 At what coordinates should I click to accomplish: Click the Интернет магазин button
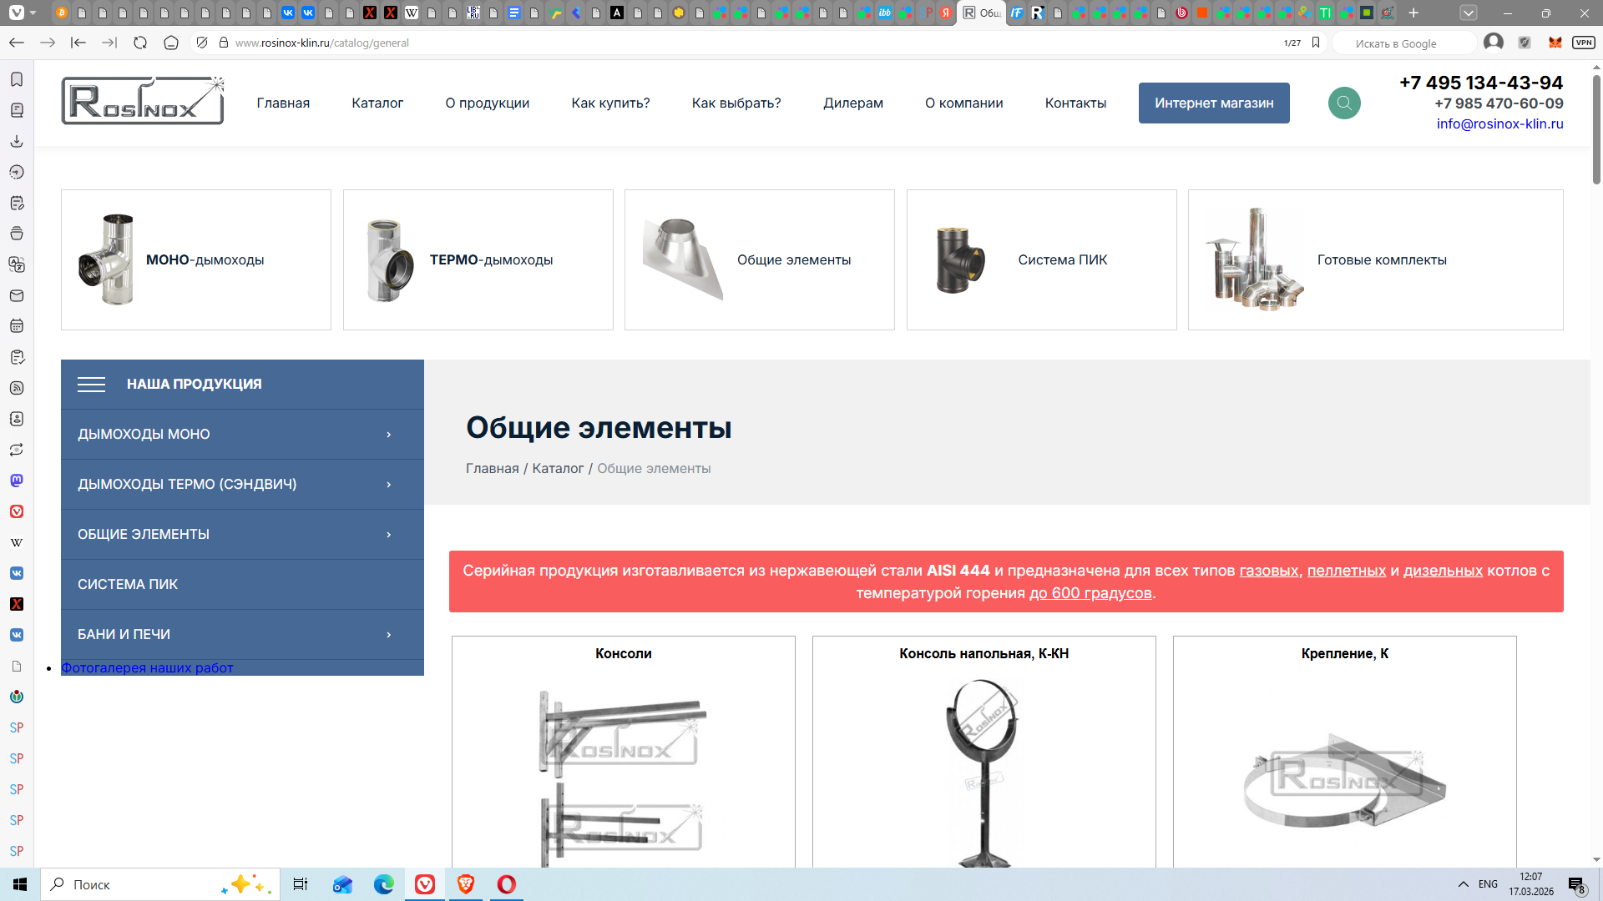[1213, 103]
